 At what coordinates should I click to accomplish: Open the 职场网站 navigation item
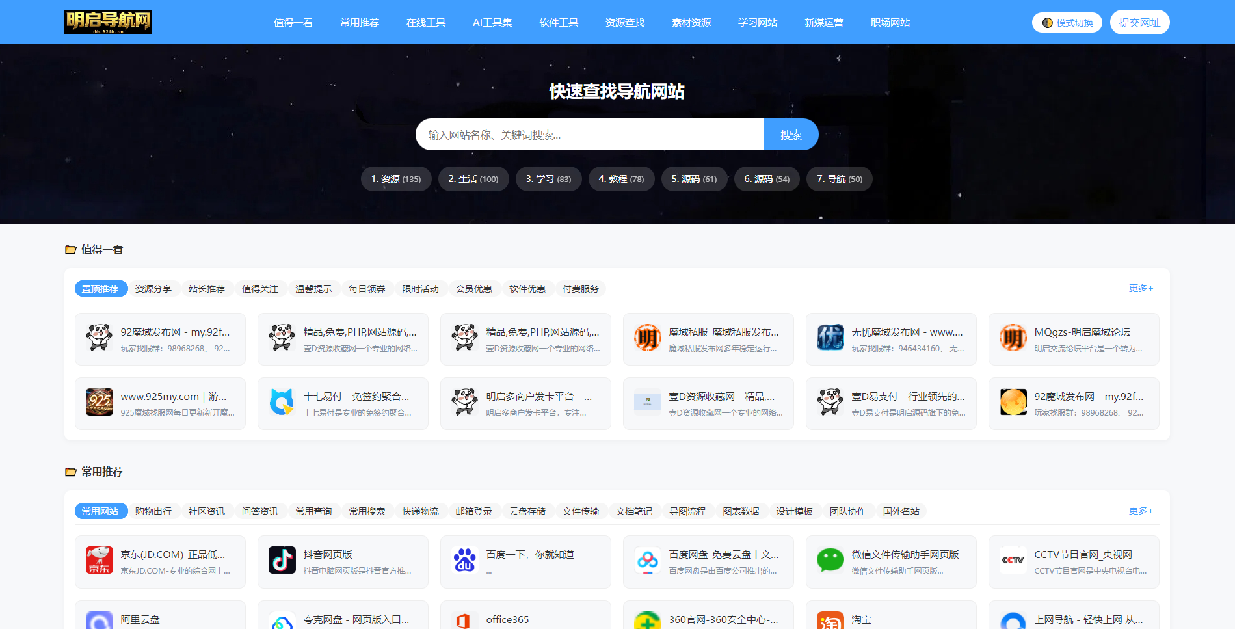890,23
